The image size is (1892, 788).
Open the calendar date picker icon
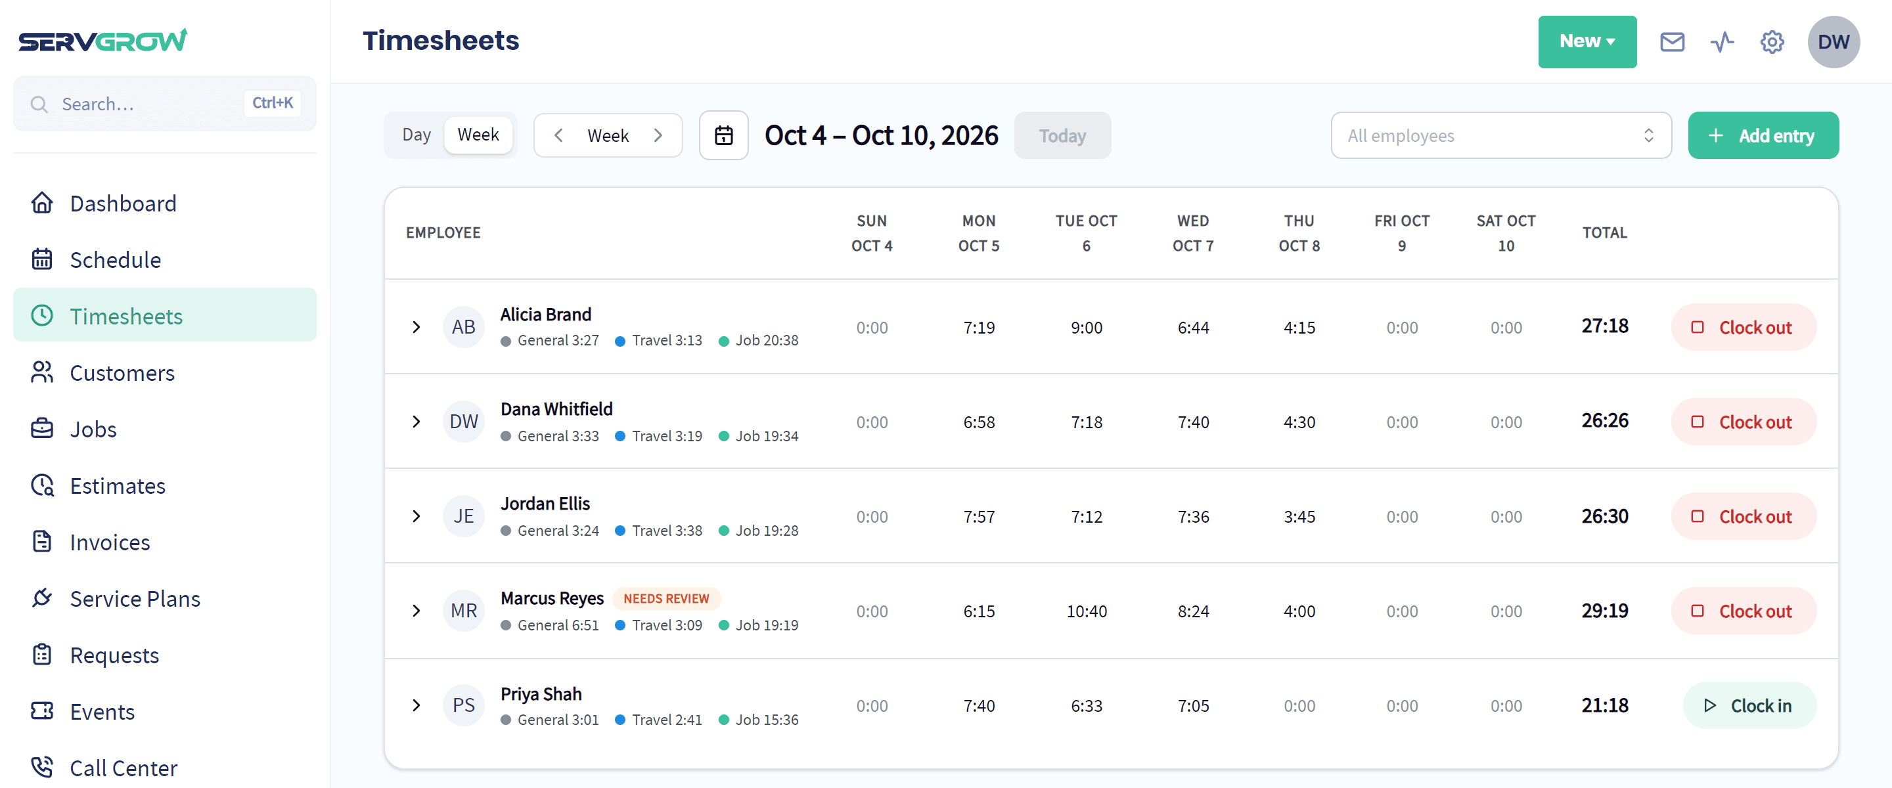[723, 135]
